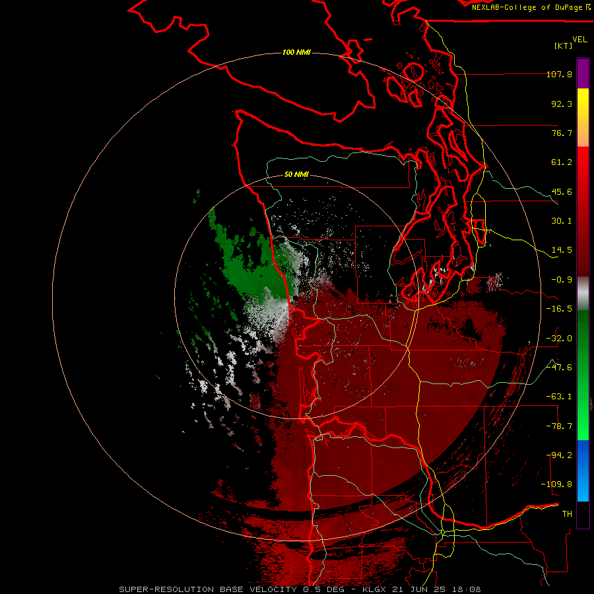Viewport: 594px width, 594px height.
Task: Select the -0.9 velocity scale value
Action: [562, 280]
